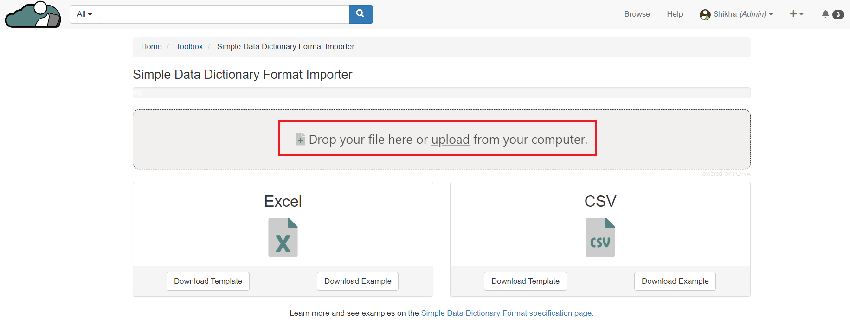Open the Simple Data Dictionary Format specification page
The width and height of the screenshot is (850, 332).
(507, 313)
